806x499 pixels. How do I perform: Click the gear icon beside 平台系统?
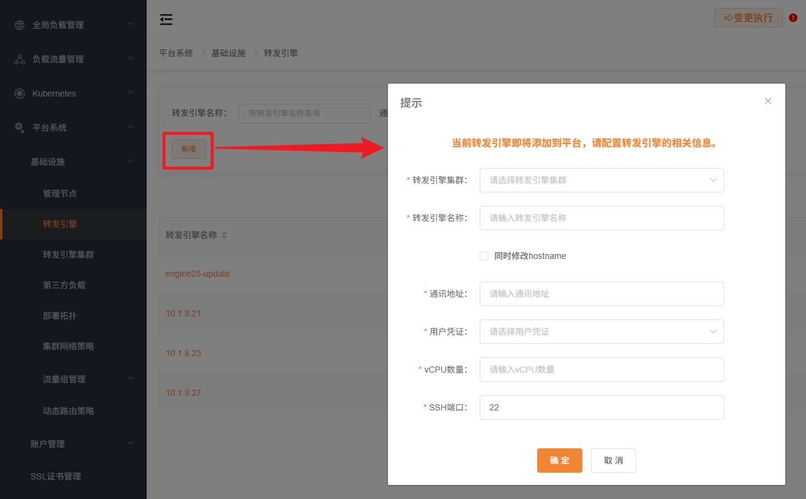20,128
